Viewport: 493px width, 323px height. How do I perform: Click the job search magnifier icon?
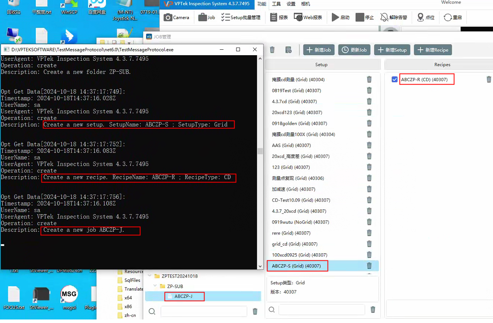152,312
